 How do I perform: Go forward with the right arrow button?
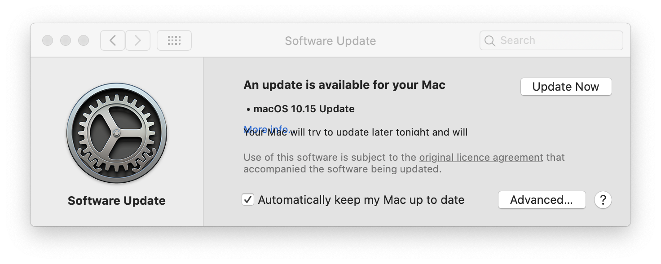click(137, 41)
